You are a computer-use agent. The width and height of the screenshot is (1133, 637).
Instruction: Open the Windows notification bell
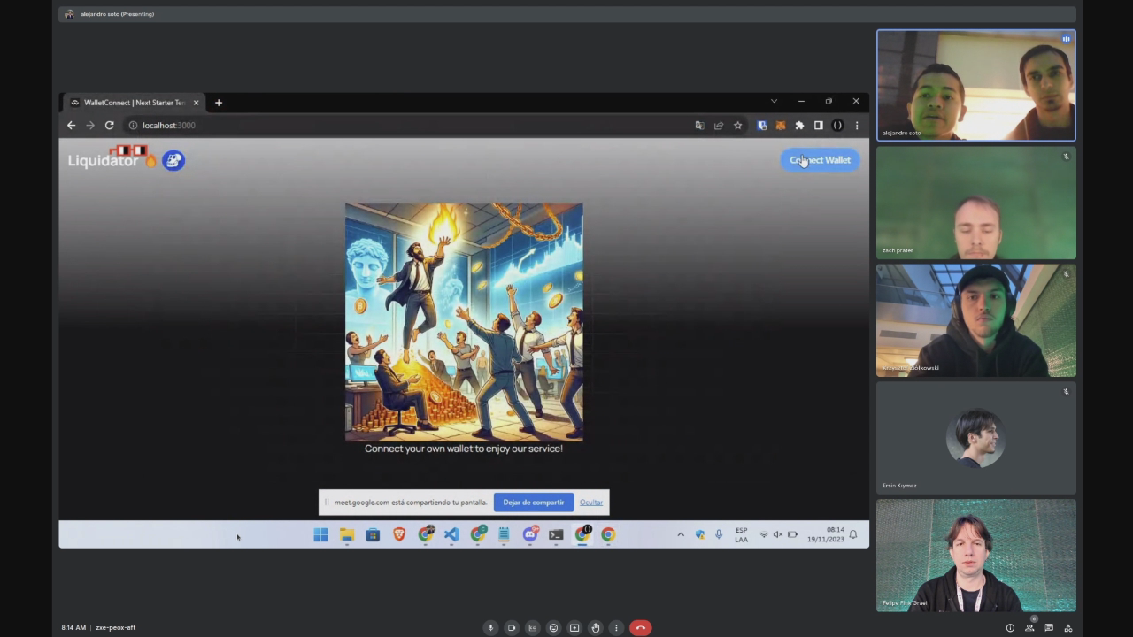click(853, 534)
